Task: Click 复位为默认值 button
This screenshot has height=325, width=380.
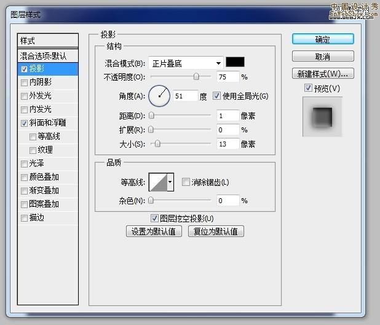Action: (216, 231)
